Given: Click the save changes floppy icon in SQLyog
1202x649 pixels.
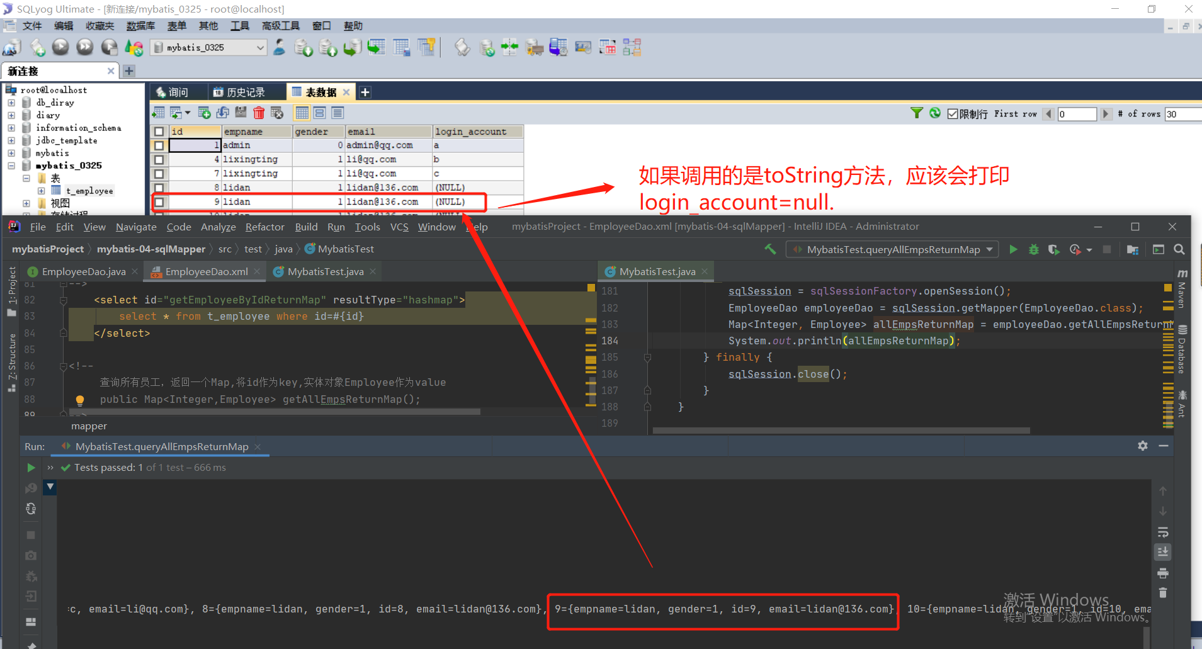Looking at the screenshot, I should pyautogui.click(x=241, y=113).
